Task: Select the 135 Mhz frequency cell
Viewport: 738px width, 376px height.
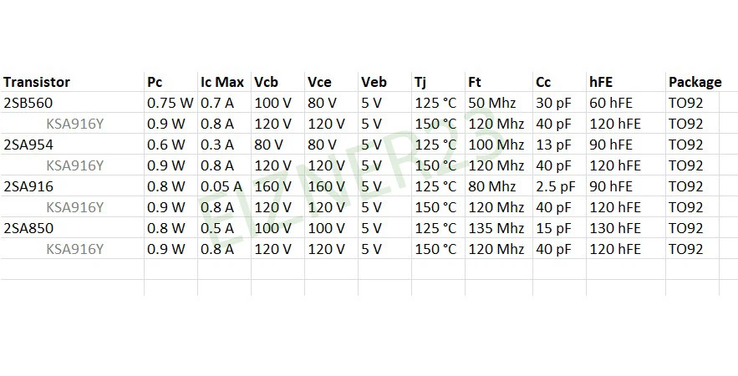Action: [495, 228]
